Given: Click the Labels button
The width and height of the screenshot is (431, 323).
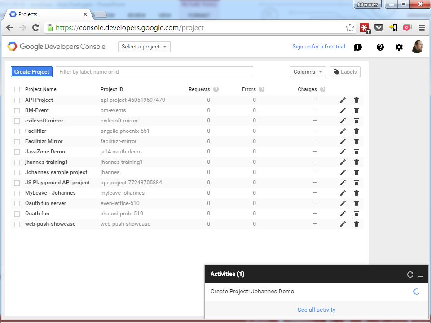Looking at the screenshot, I should coord(345,72).
